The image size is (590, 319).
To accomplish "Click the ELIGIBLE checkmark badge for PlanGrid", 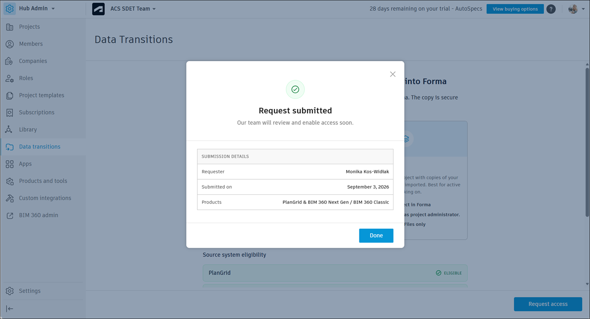I will click(448, 273).
